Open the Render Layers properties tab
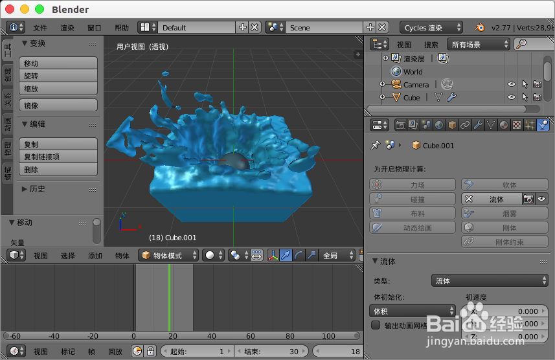Viewport: 555px width, 360px height. tap(413, 125)
